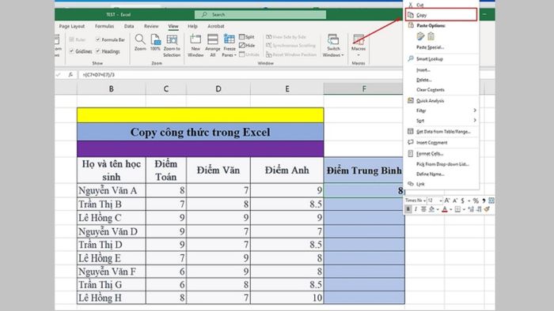Apply comma style from mini toolbar
The image size is (554, 311).
click(x=484, y=200)
